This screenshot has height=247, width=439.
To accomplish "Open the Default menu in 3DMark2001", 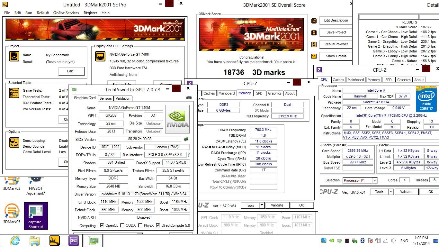I will pyautogui.click(x=43, y=13).
